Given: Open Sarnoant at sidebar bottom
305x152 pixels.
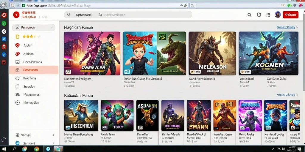Looking at the screenshot, I should [29, 143].
